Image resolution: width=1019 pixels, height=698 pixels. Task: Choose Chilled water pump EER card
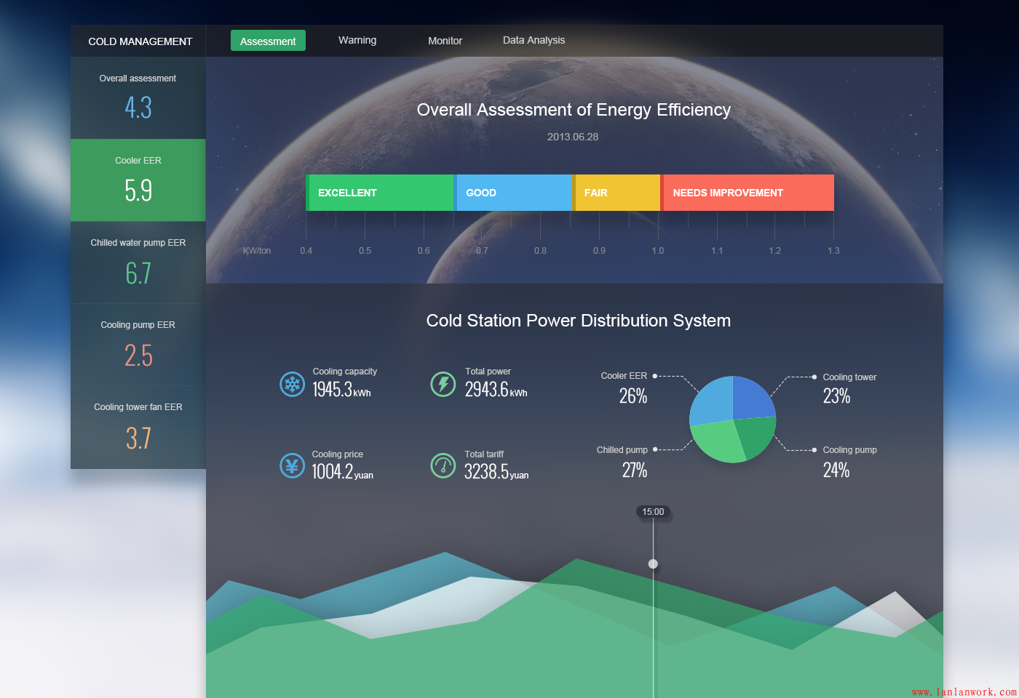click(x=138, y=262)
